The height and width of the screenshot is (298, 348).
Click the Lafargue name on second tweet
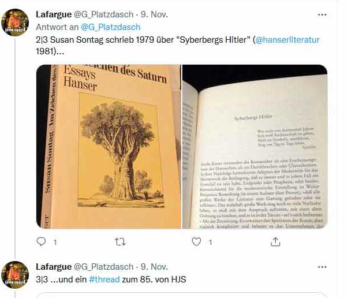click(x=54, y=267)
